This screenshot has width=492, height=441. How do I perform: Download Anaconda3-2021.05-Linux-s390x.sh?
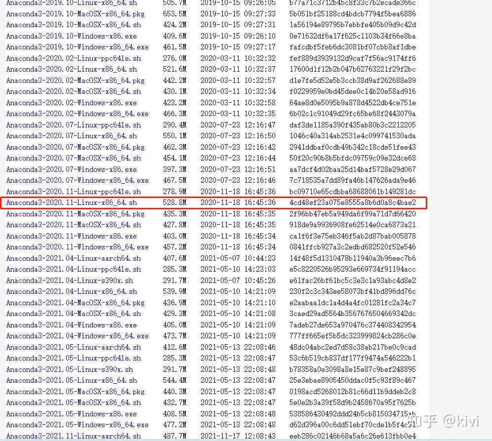(x=70, y=369)
